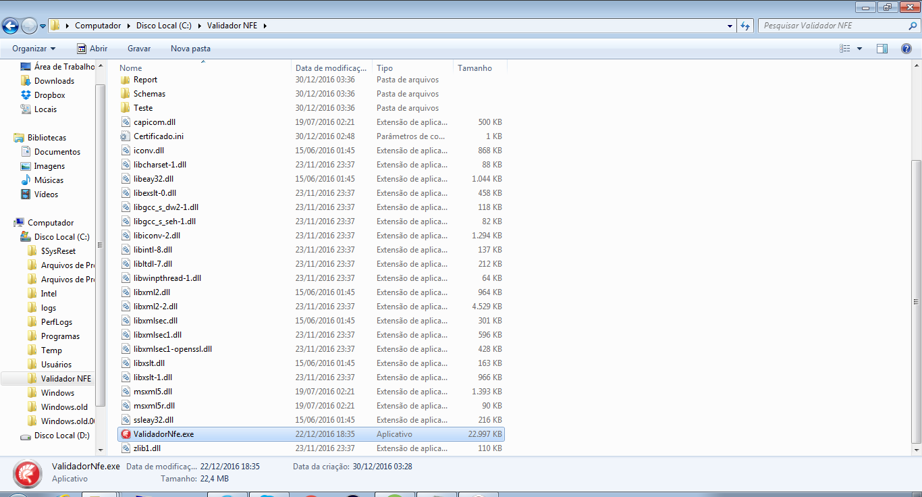Select Dropbox in the navigation pane
Screen dimensions: 922x497
[x=49, y=95]
